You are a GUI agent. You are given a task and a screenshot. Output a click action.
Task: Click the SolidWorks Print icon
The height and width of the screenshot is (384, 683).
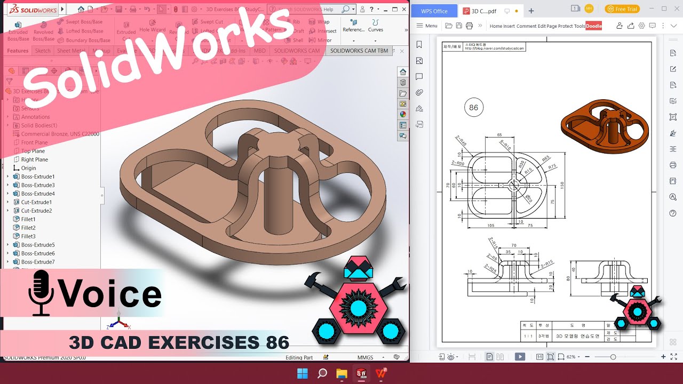pyautogui.click(x=132, y=9)
